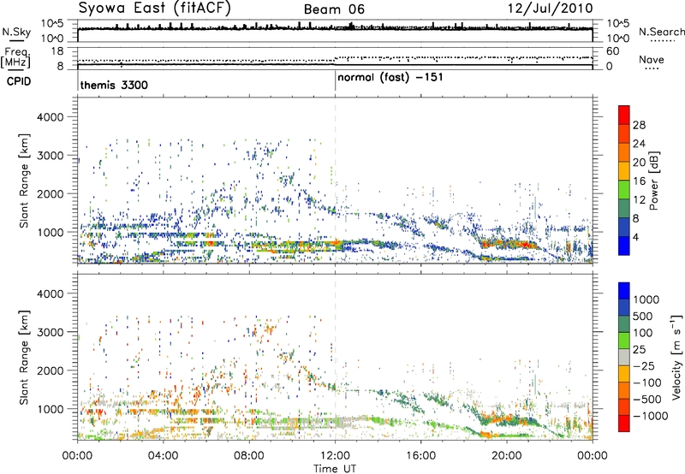
Task: Click the 'Nave' legend label
Action: 652,60
